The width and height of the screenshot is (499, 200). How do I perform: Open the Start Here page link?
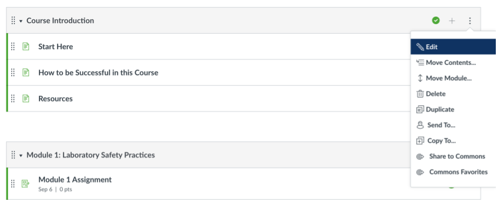tap(56, 47)
